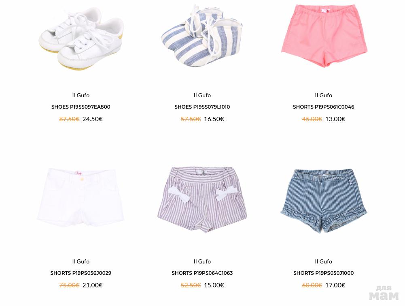Click the 24.50€ sale price
Viewport: 405px width, 306px height.
[x=93, y=119]
